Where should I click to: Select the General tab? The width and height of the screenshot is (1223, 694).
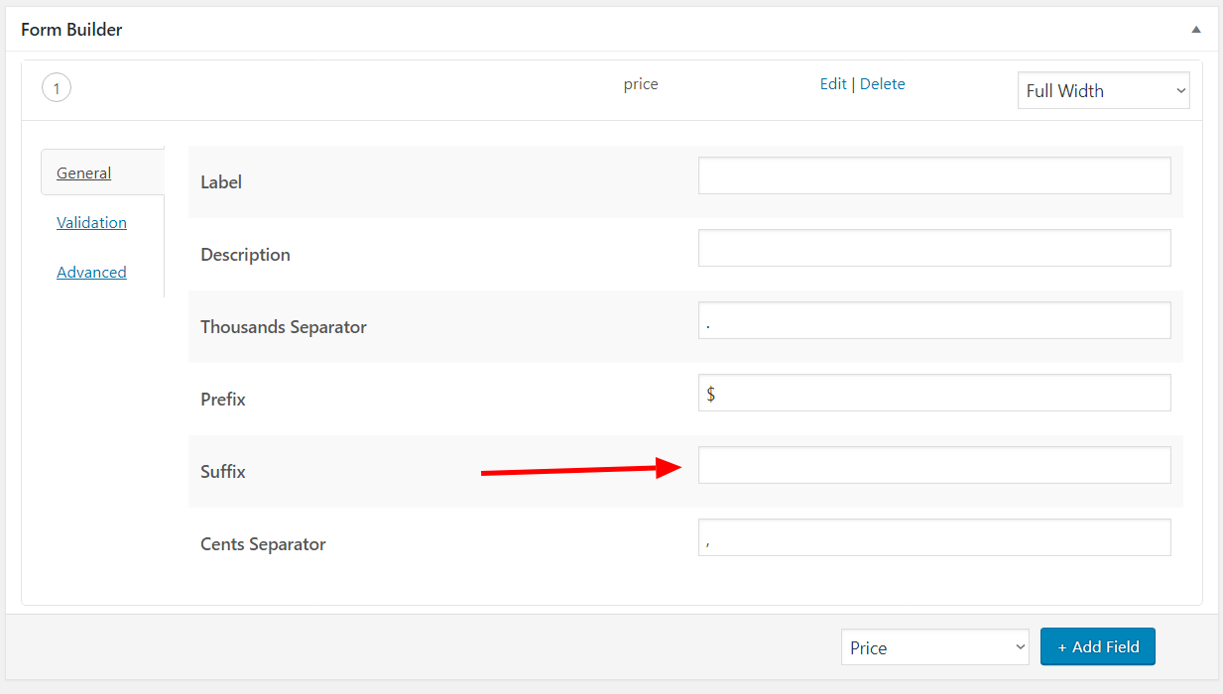pos(83,173)
